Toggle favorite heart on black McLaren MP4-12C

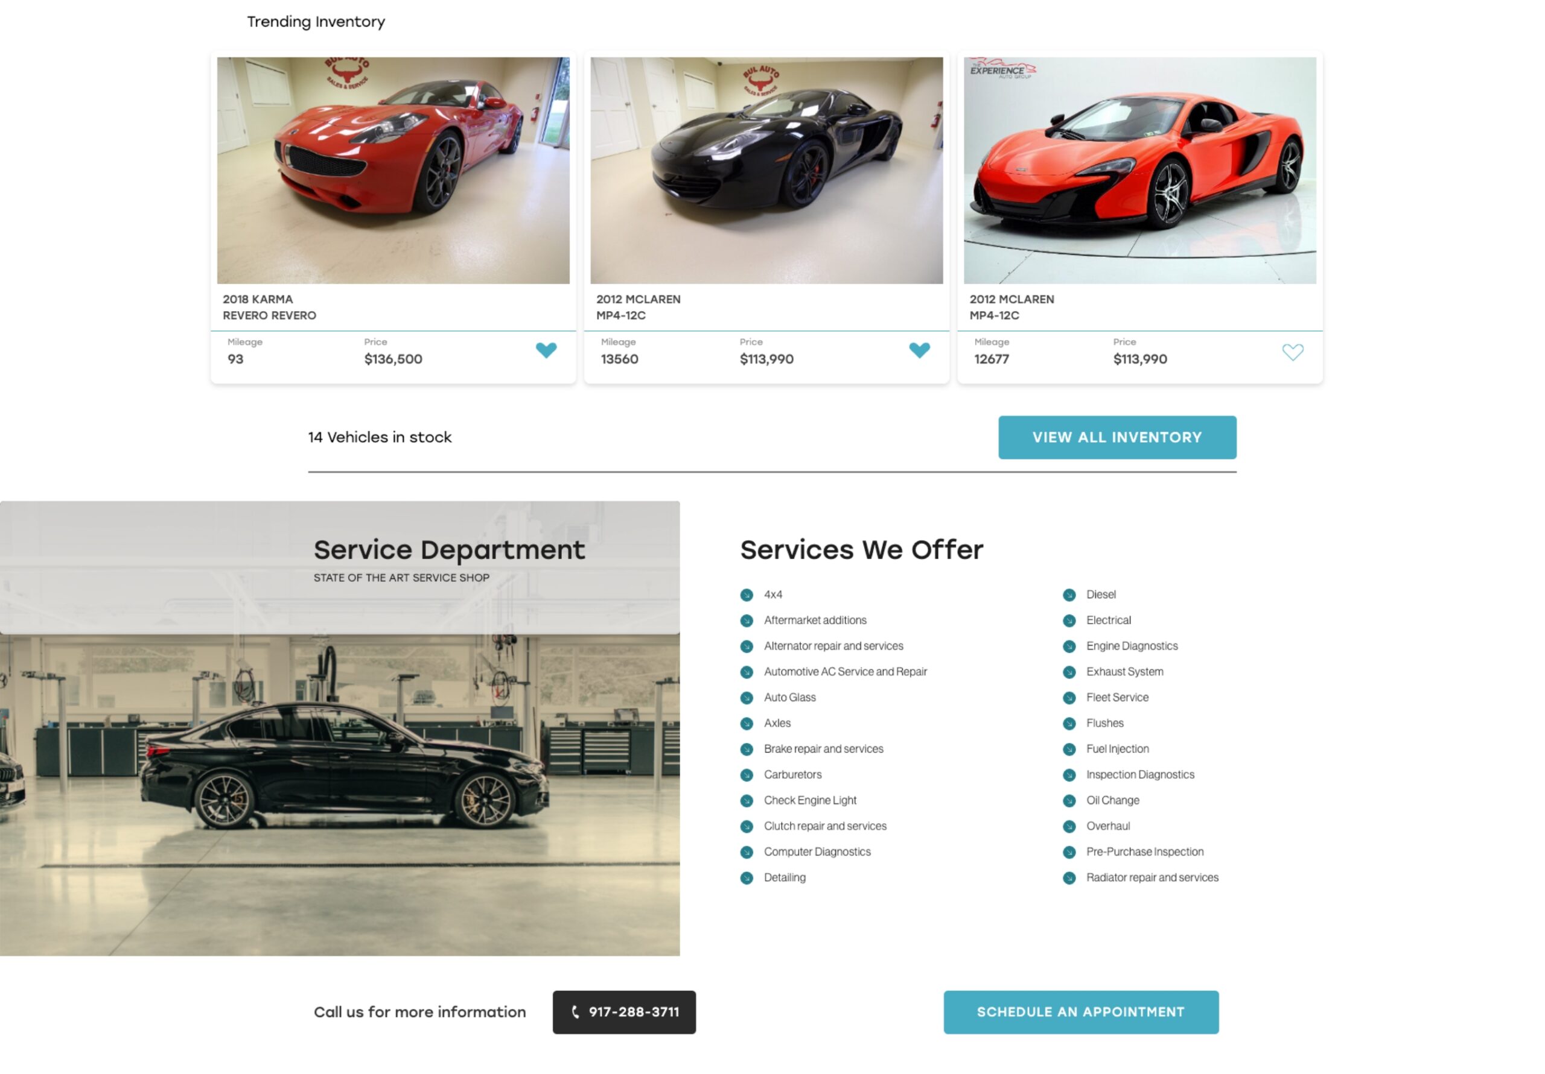click(919, 350)
